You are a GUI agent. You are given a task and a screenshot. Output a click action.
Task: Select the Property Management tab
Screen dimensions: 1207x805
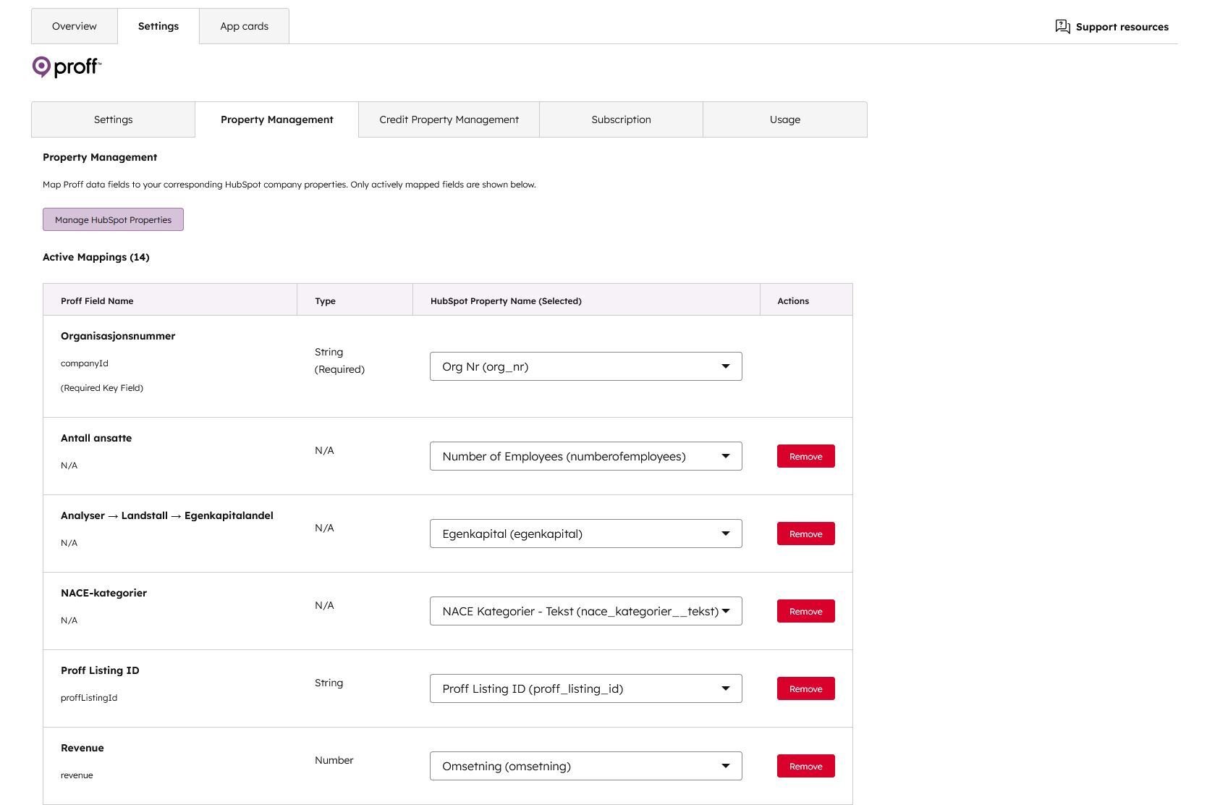coord(277,119)
